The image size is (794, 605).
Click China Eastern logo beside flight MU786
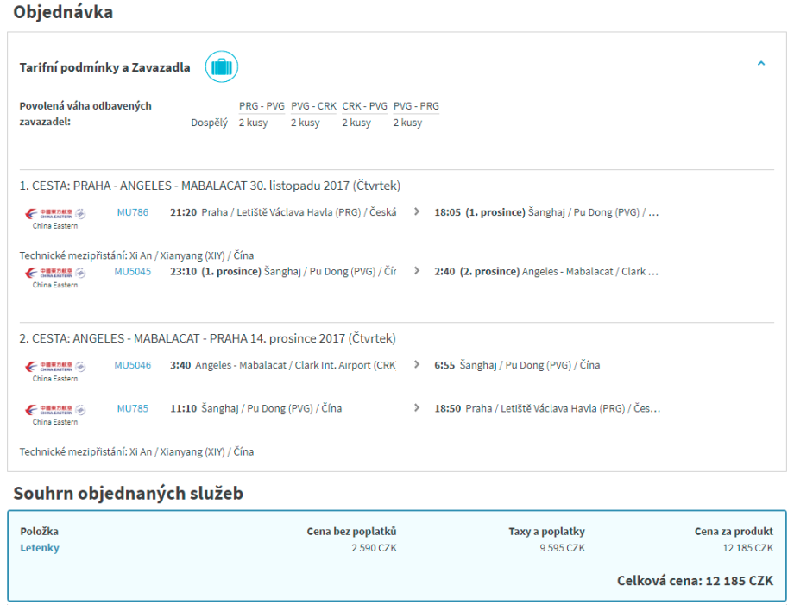point(55,217)
